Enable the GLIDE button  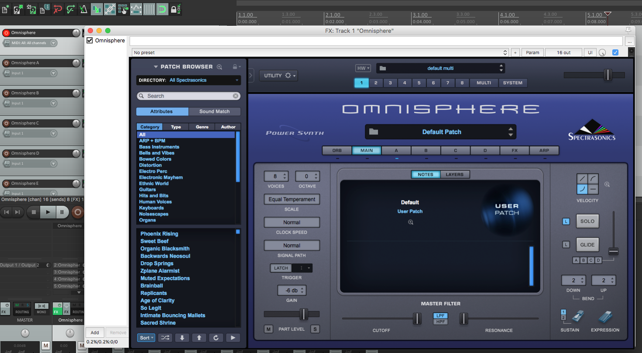pyautogui.click(x=587, y=245)
